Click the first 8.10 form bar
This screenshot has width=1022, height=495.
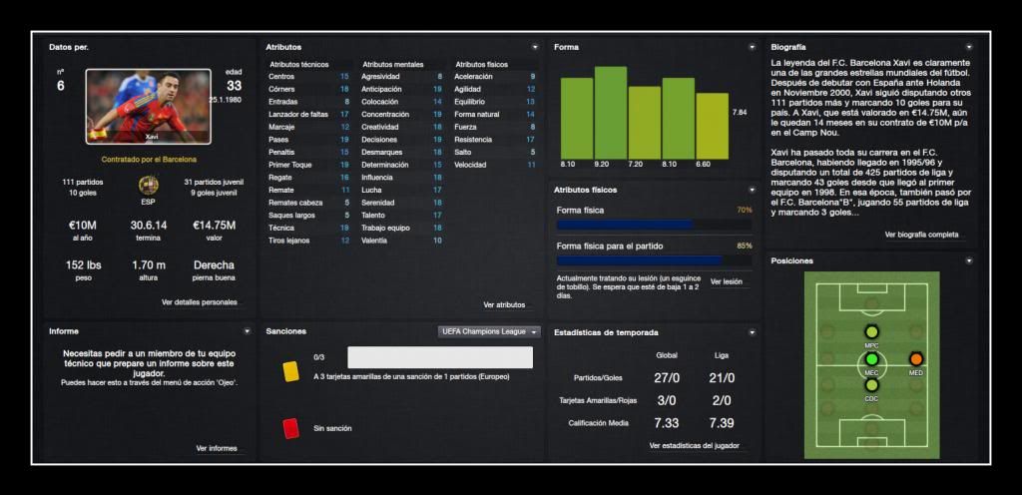point(577,119)
